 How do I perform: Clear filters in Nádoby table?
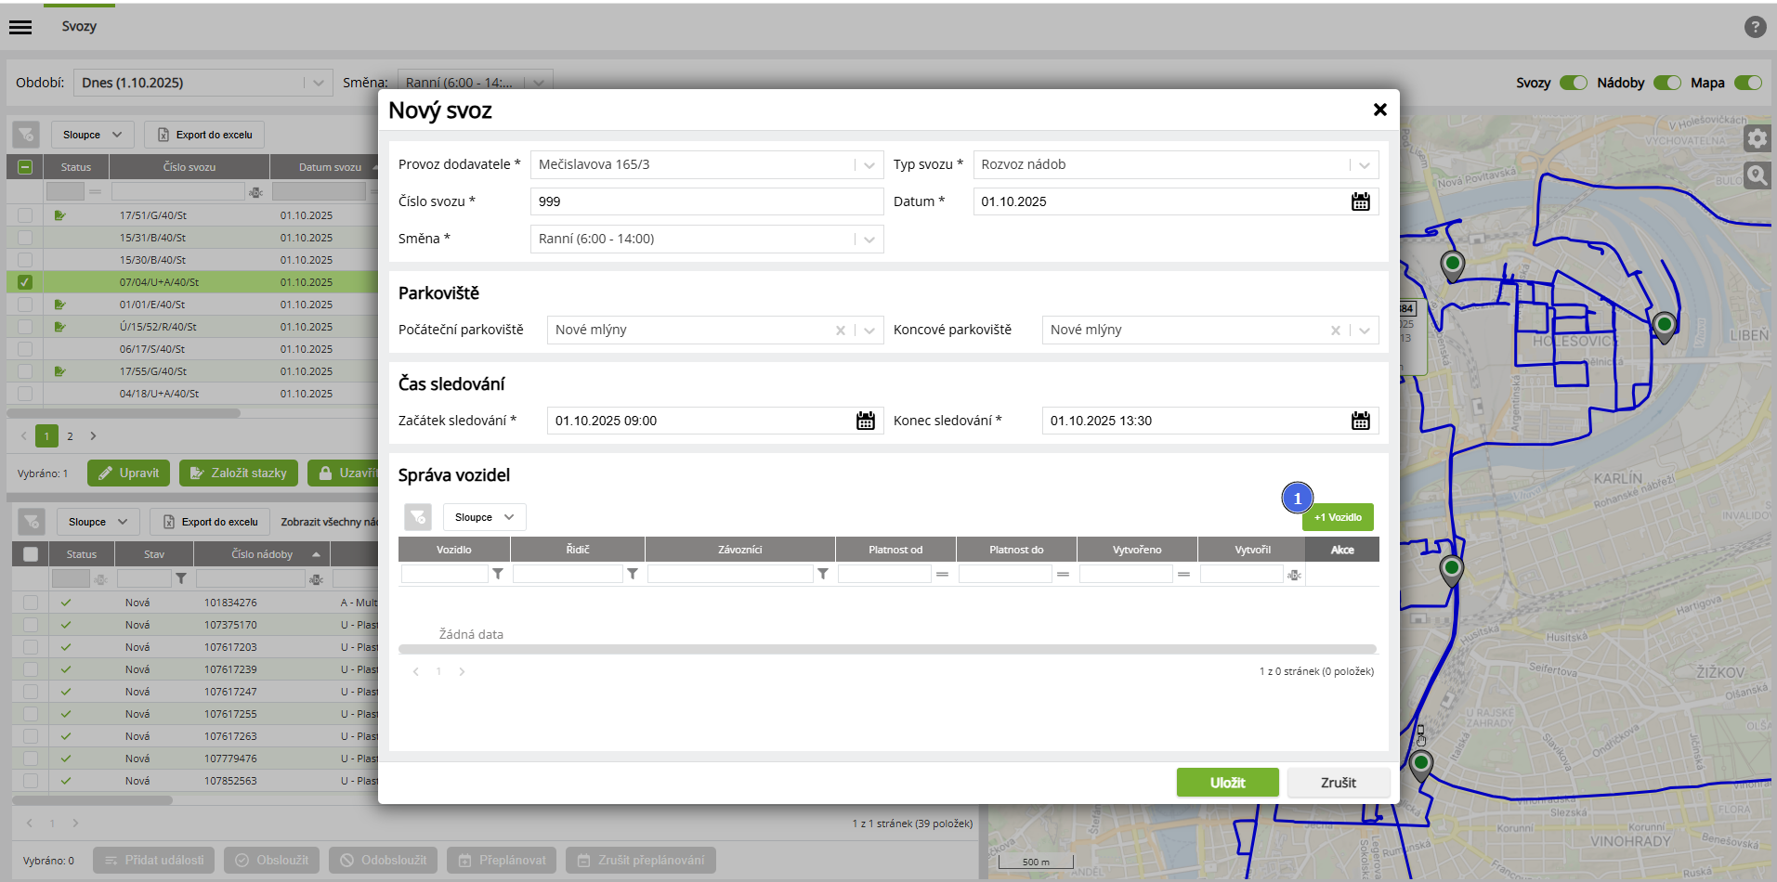tap(32, 522)
